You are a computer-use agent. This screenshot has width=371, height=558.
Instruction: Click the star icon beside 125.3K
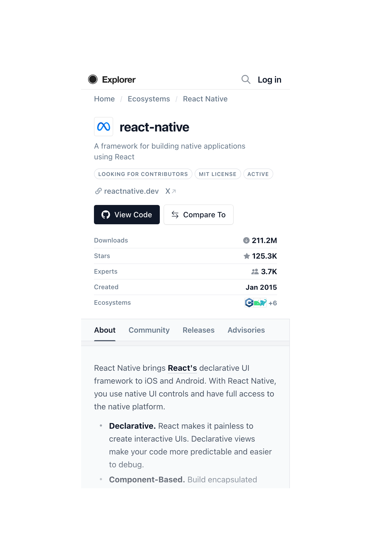(247, 256)
